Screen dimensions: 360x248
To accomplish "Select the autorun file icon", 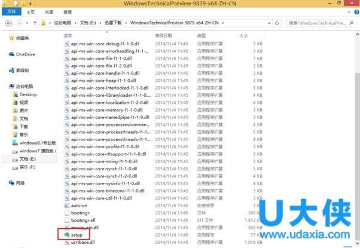I will (x=67, y=205).
